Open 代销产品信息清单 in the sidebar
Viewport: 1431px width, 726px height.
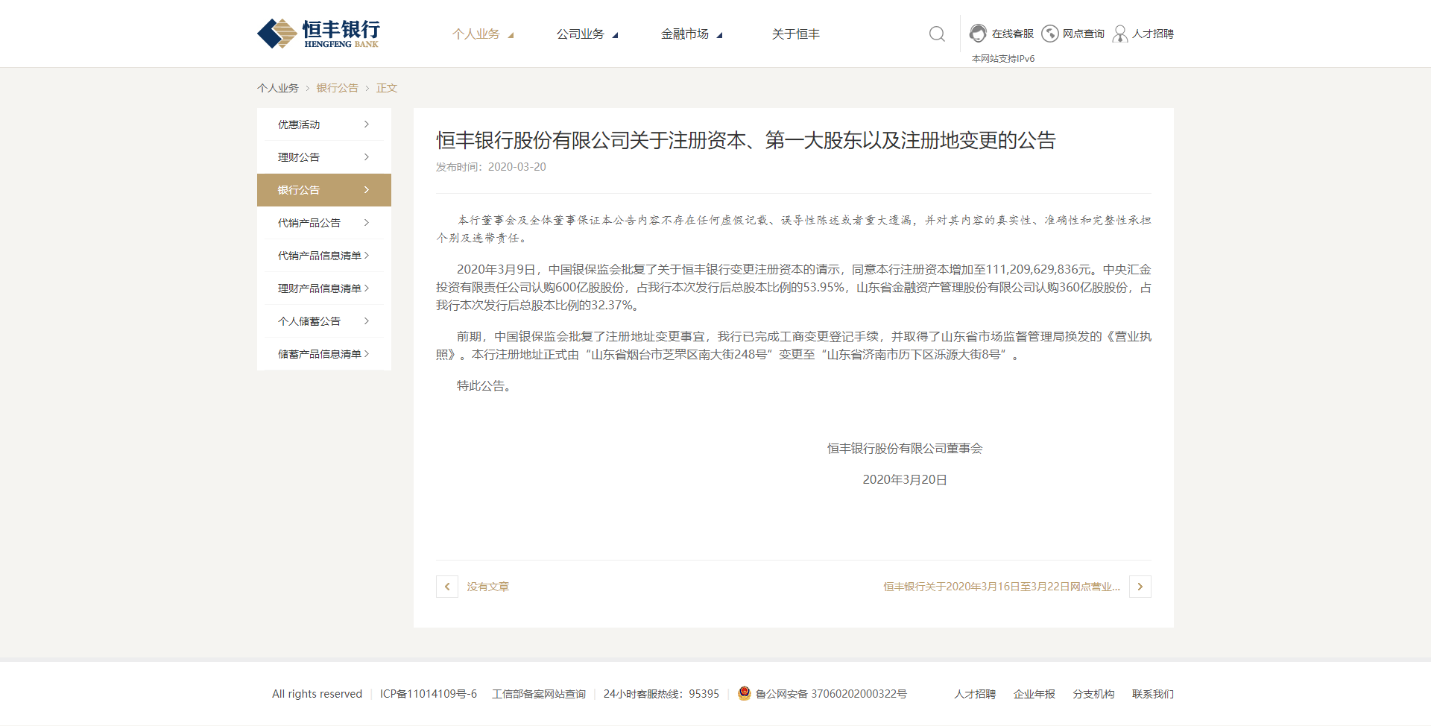pos(324,256)
